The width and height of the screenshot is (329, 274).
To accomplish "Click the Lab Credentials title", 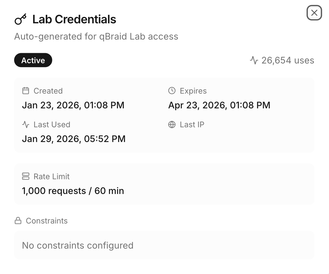I will (x=74, y=19).
